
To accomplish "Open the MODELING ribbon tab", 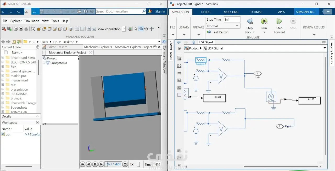I will click(x=231, y=12).
